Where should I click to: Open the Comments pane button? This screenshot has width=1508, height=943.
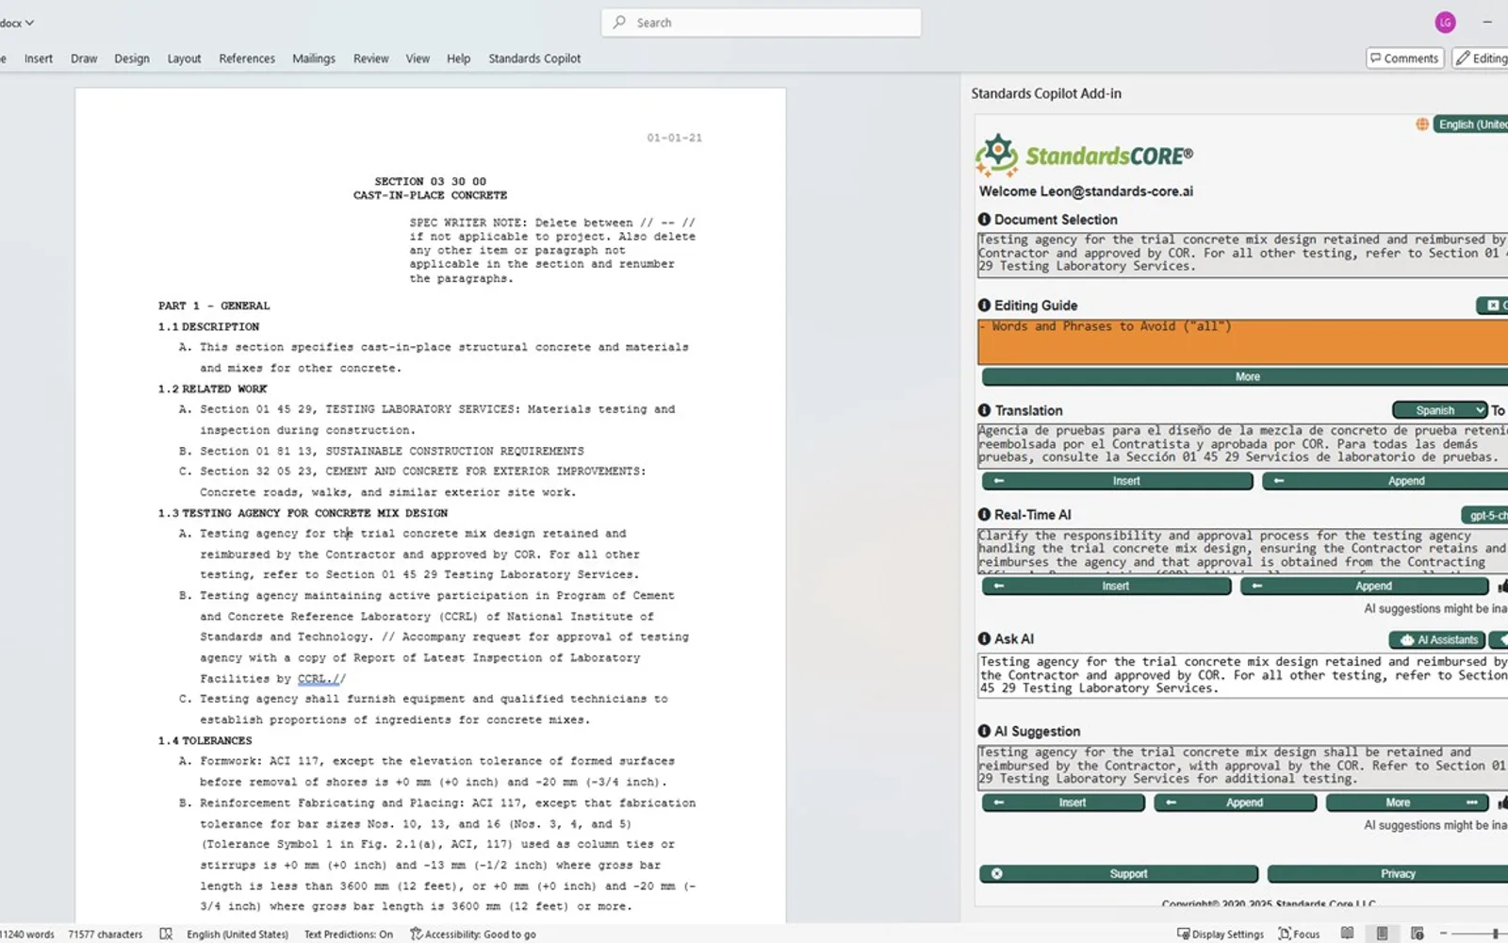(1405, 58)
